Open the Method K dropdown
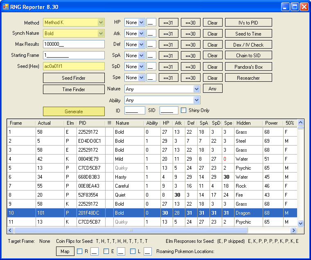 (x=101, y=22)
